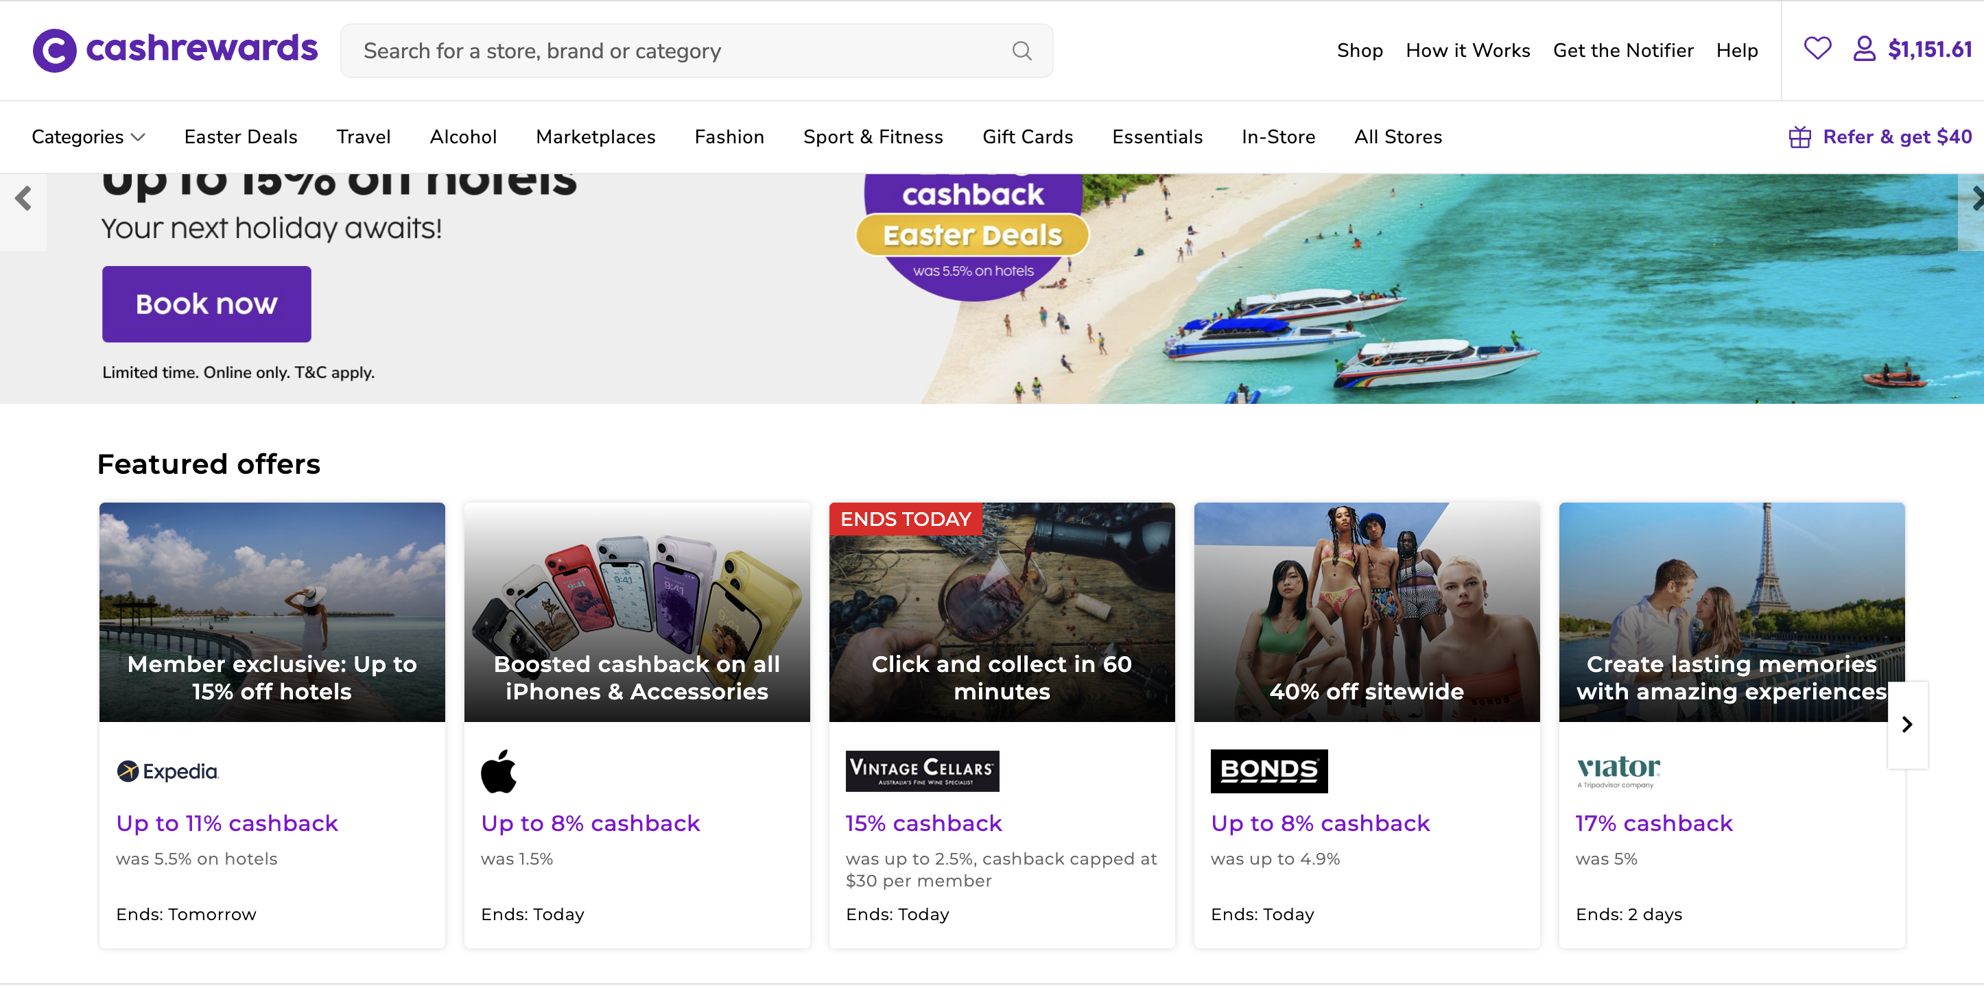Click the Viator logo

[x=1618, y=771]
